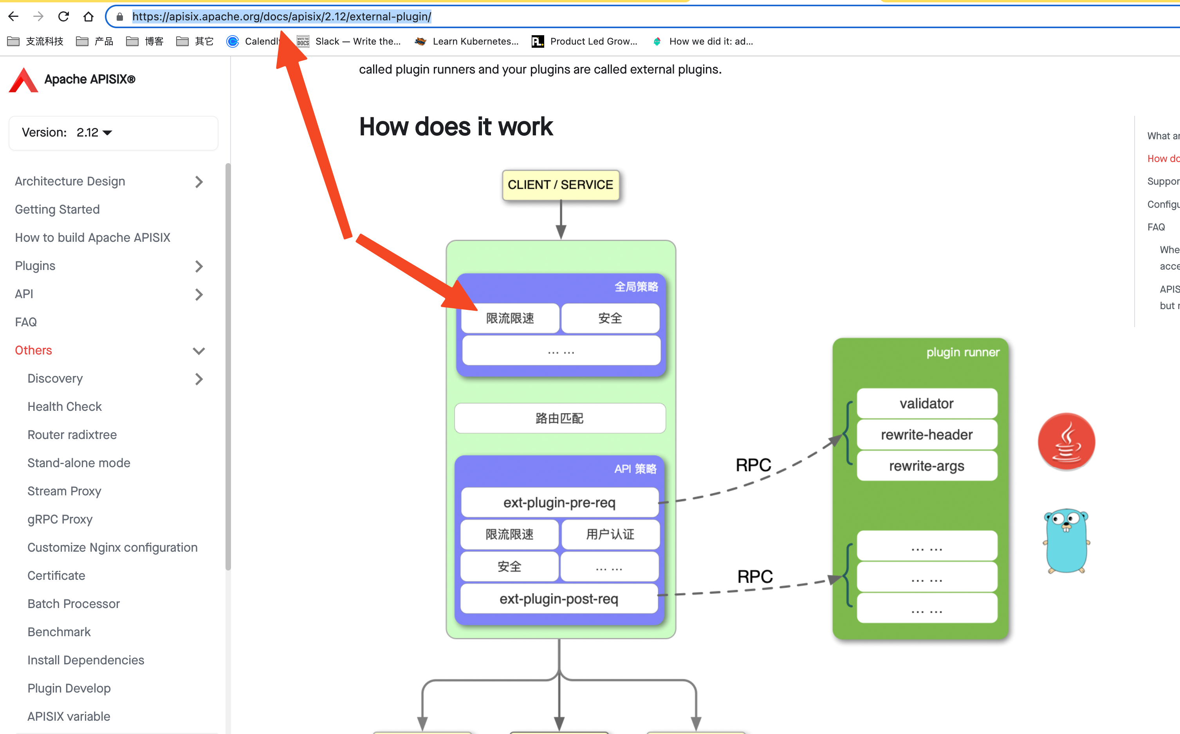Open the Stream Proxy page
1180x734 pixels.
coord(64,491)
